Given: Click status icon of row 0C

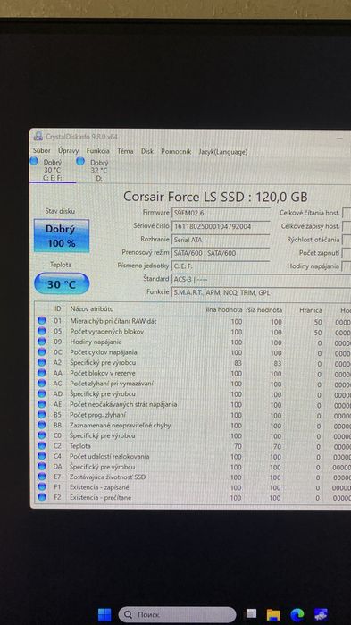Looking at the screenshot, I should click(42, 351).
